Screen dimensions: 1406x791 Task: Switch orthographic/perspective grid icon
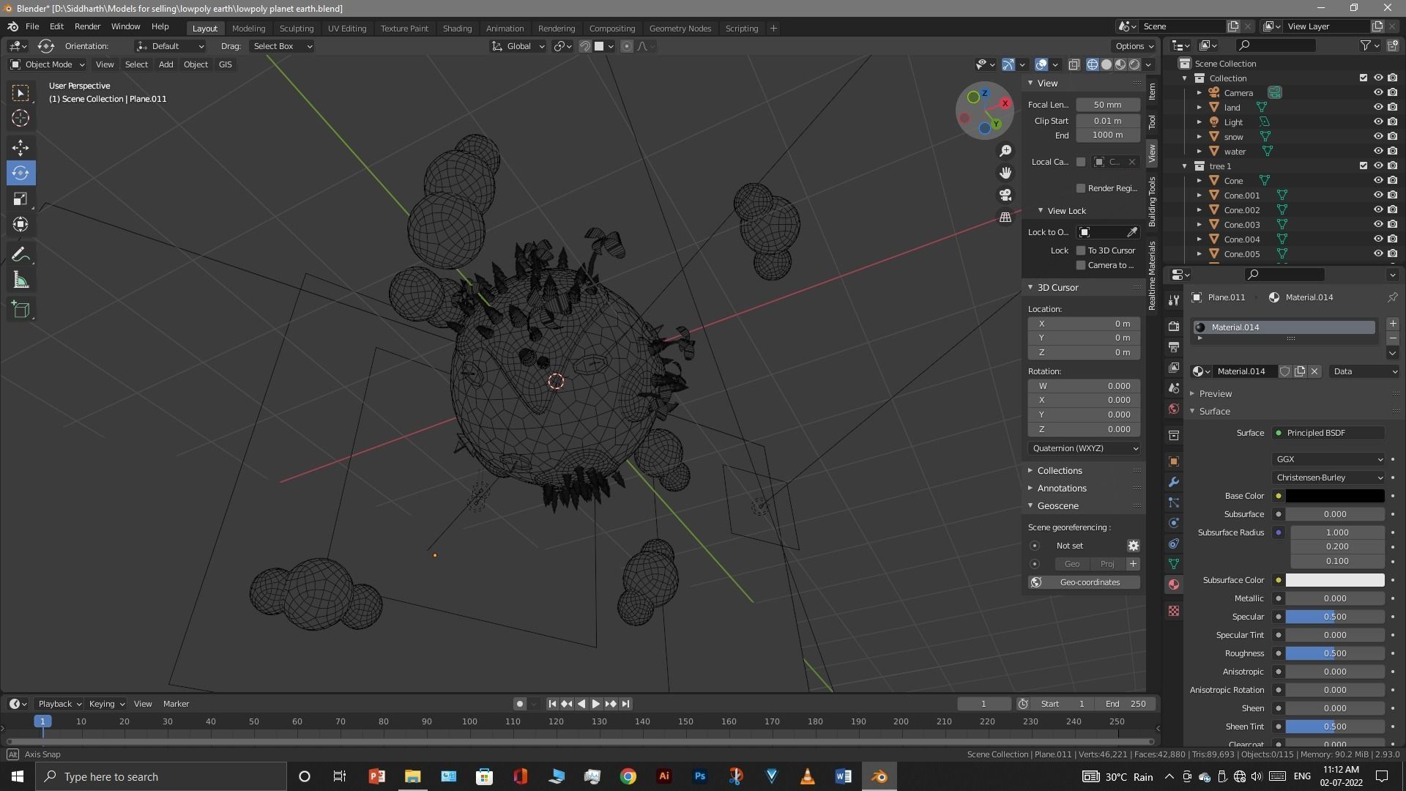pyautogui.click(x=1005, y=218)
